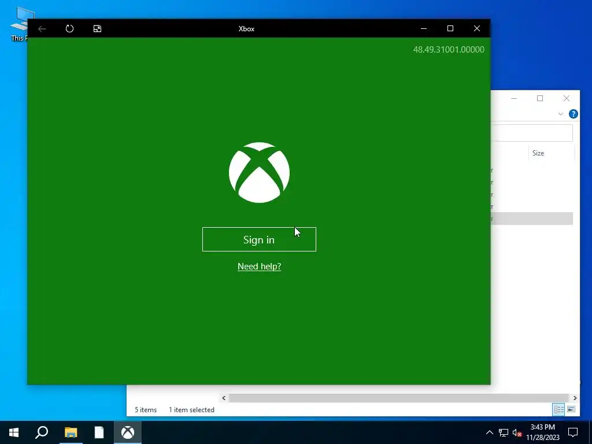Click the Xbox taskbar icon
The height and width of the screenshot is (444, 592).
pyautogui.click(x=128, y=432)
